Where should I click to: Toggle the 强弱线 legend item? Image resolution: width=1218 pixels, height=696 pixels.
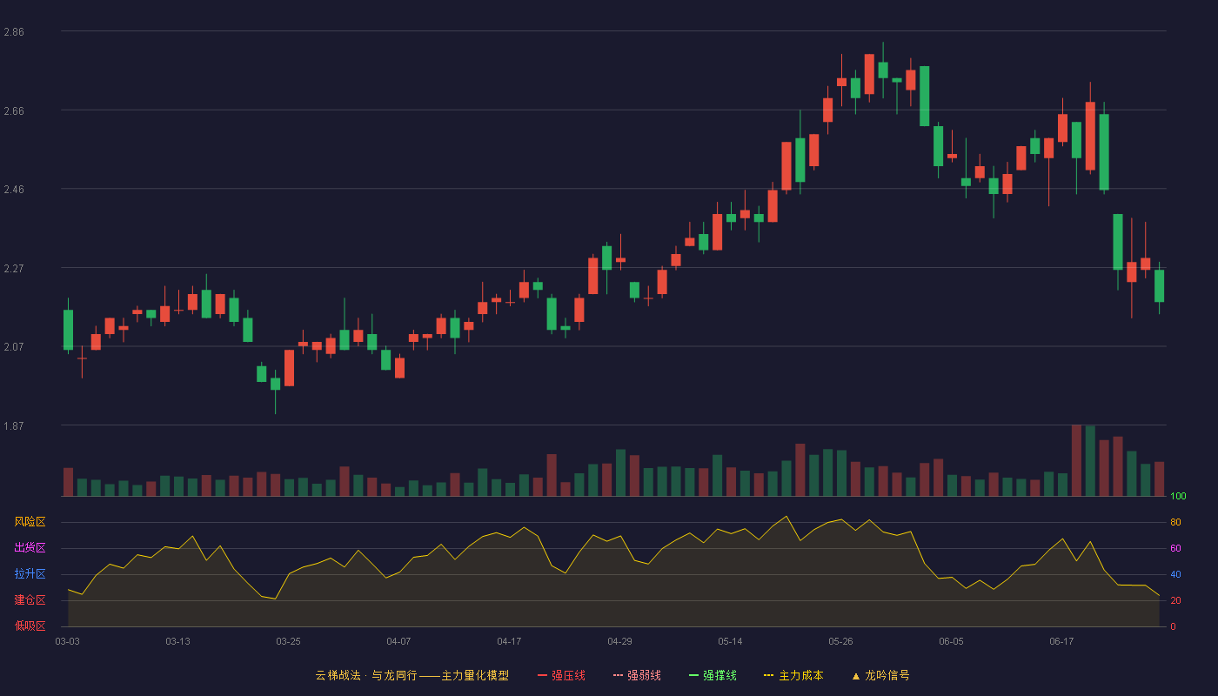click(637, 675)
